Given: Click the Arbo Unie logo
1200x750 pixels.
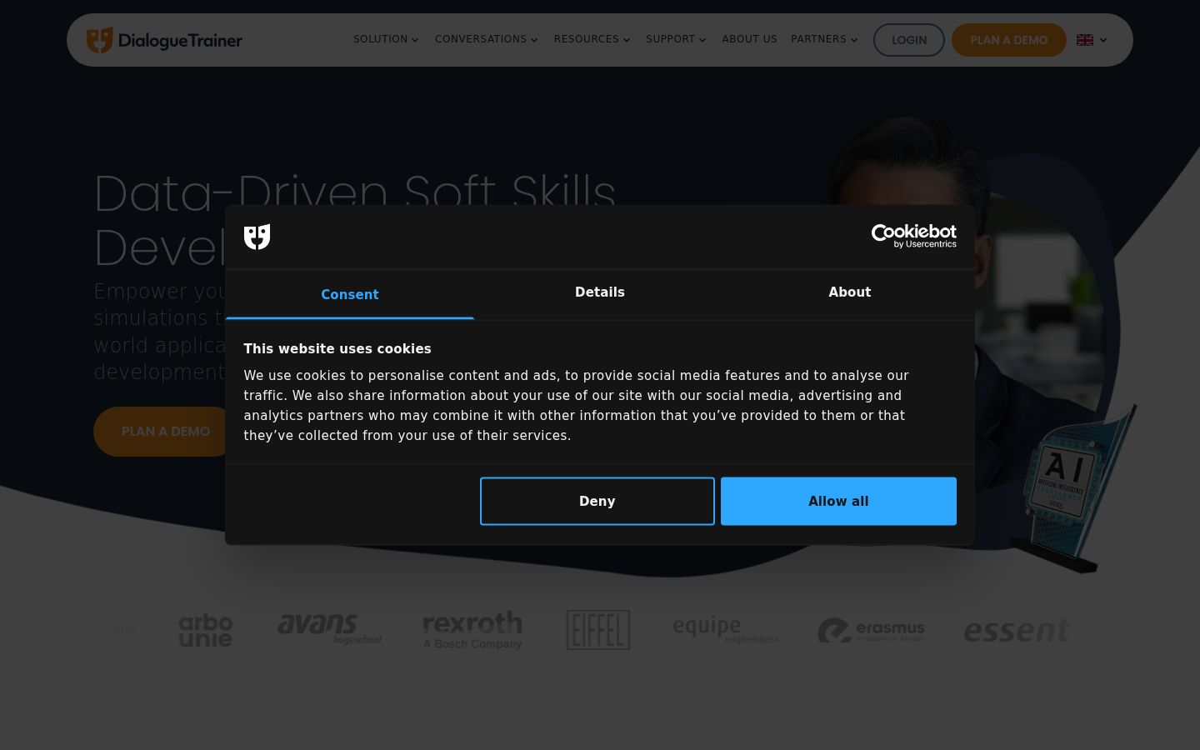Looking at the screenshot, I should click(206, 630).
